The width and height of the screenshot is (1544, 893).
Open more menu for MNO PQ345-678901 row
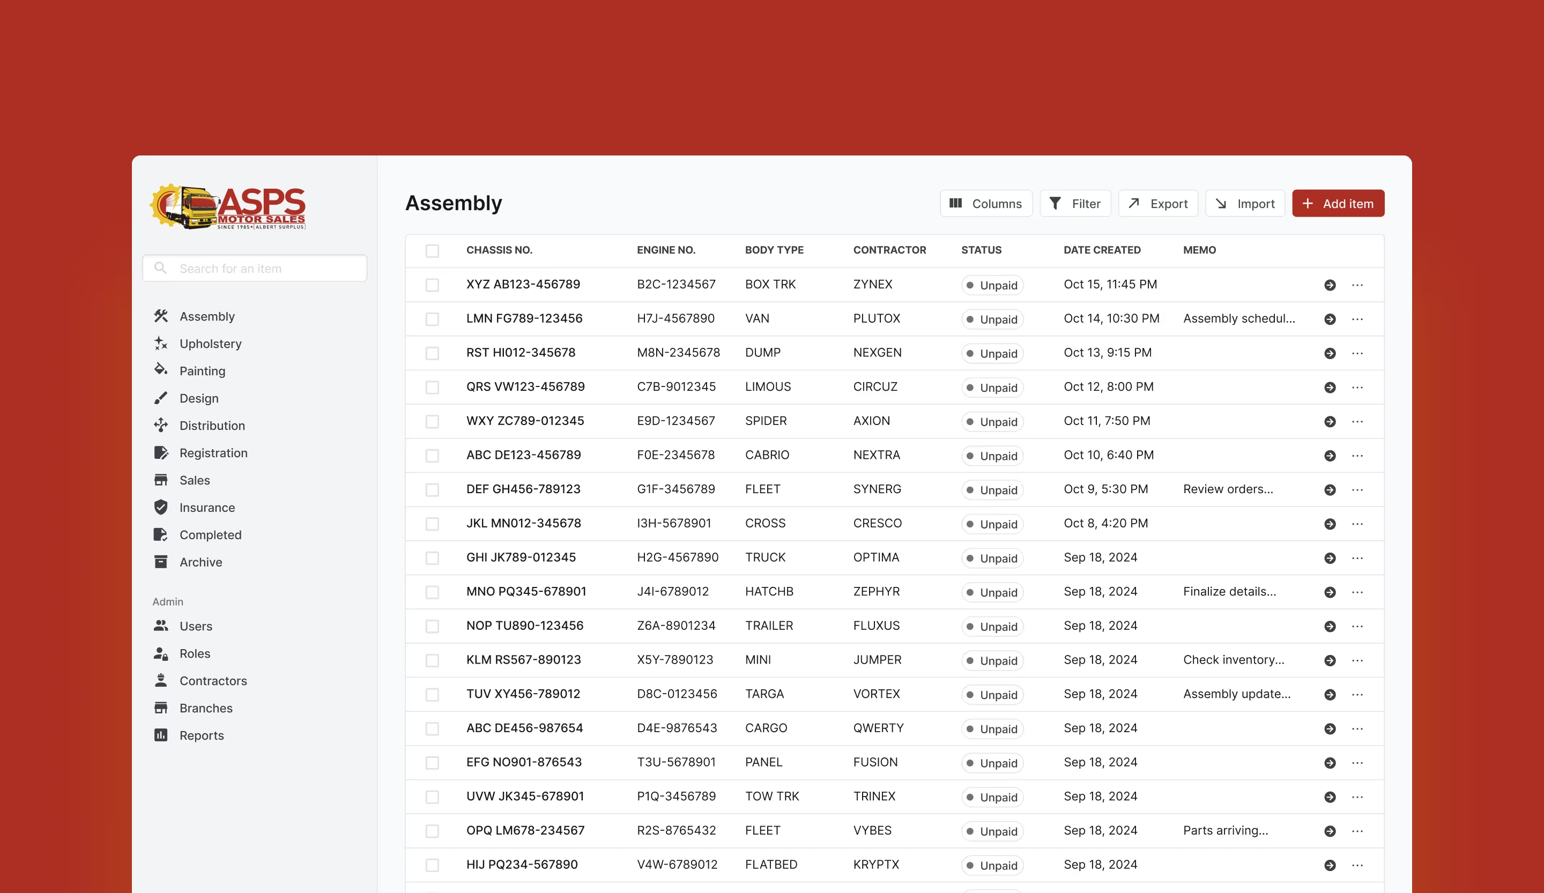pyautogui.click(x=1357, y=592)
